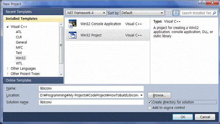The width and height of the screenshot is (220, 124).
Task: Select the General template category
Action: pos(21,42)
